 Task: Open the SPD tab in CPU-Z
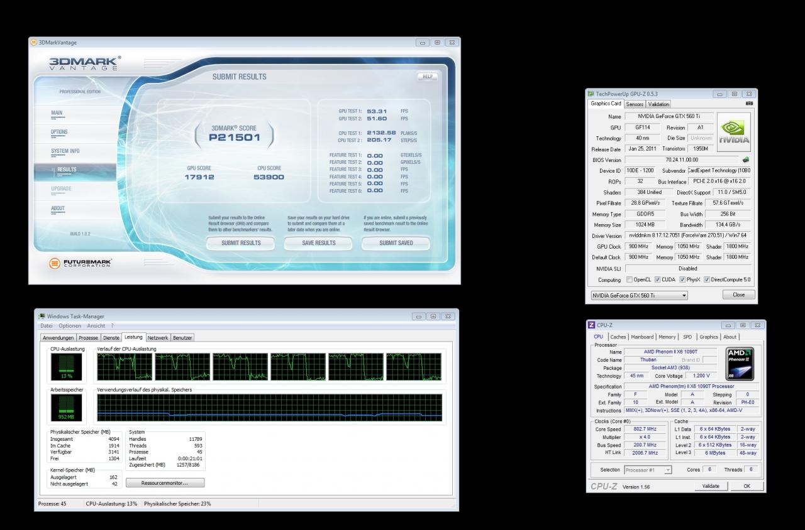(687, 337)
